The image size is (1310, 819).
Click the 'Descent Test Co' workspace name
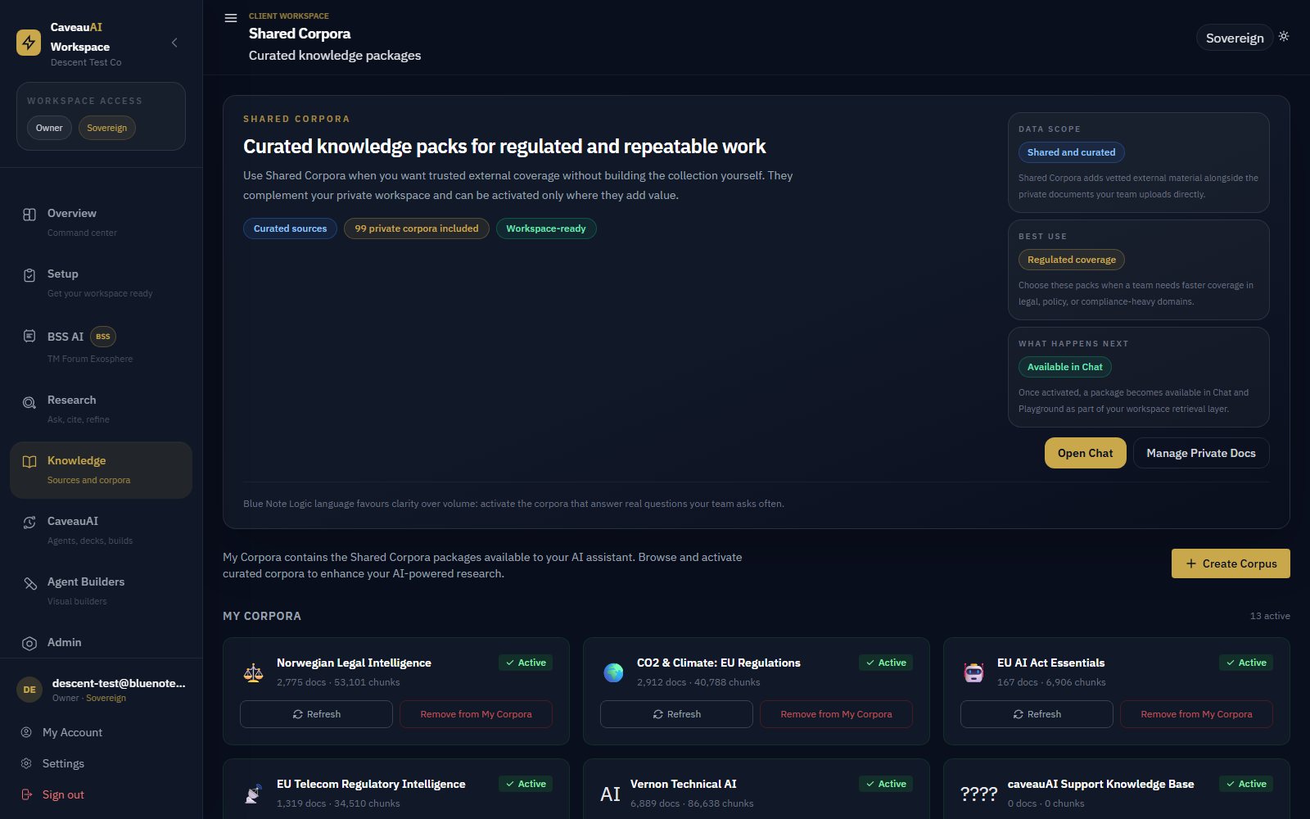[86, 62]
